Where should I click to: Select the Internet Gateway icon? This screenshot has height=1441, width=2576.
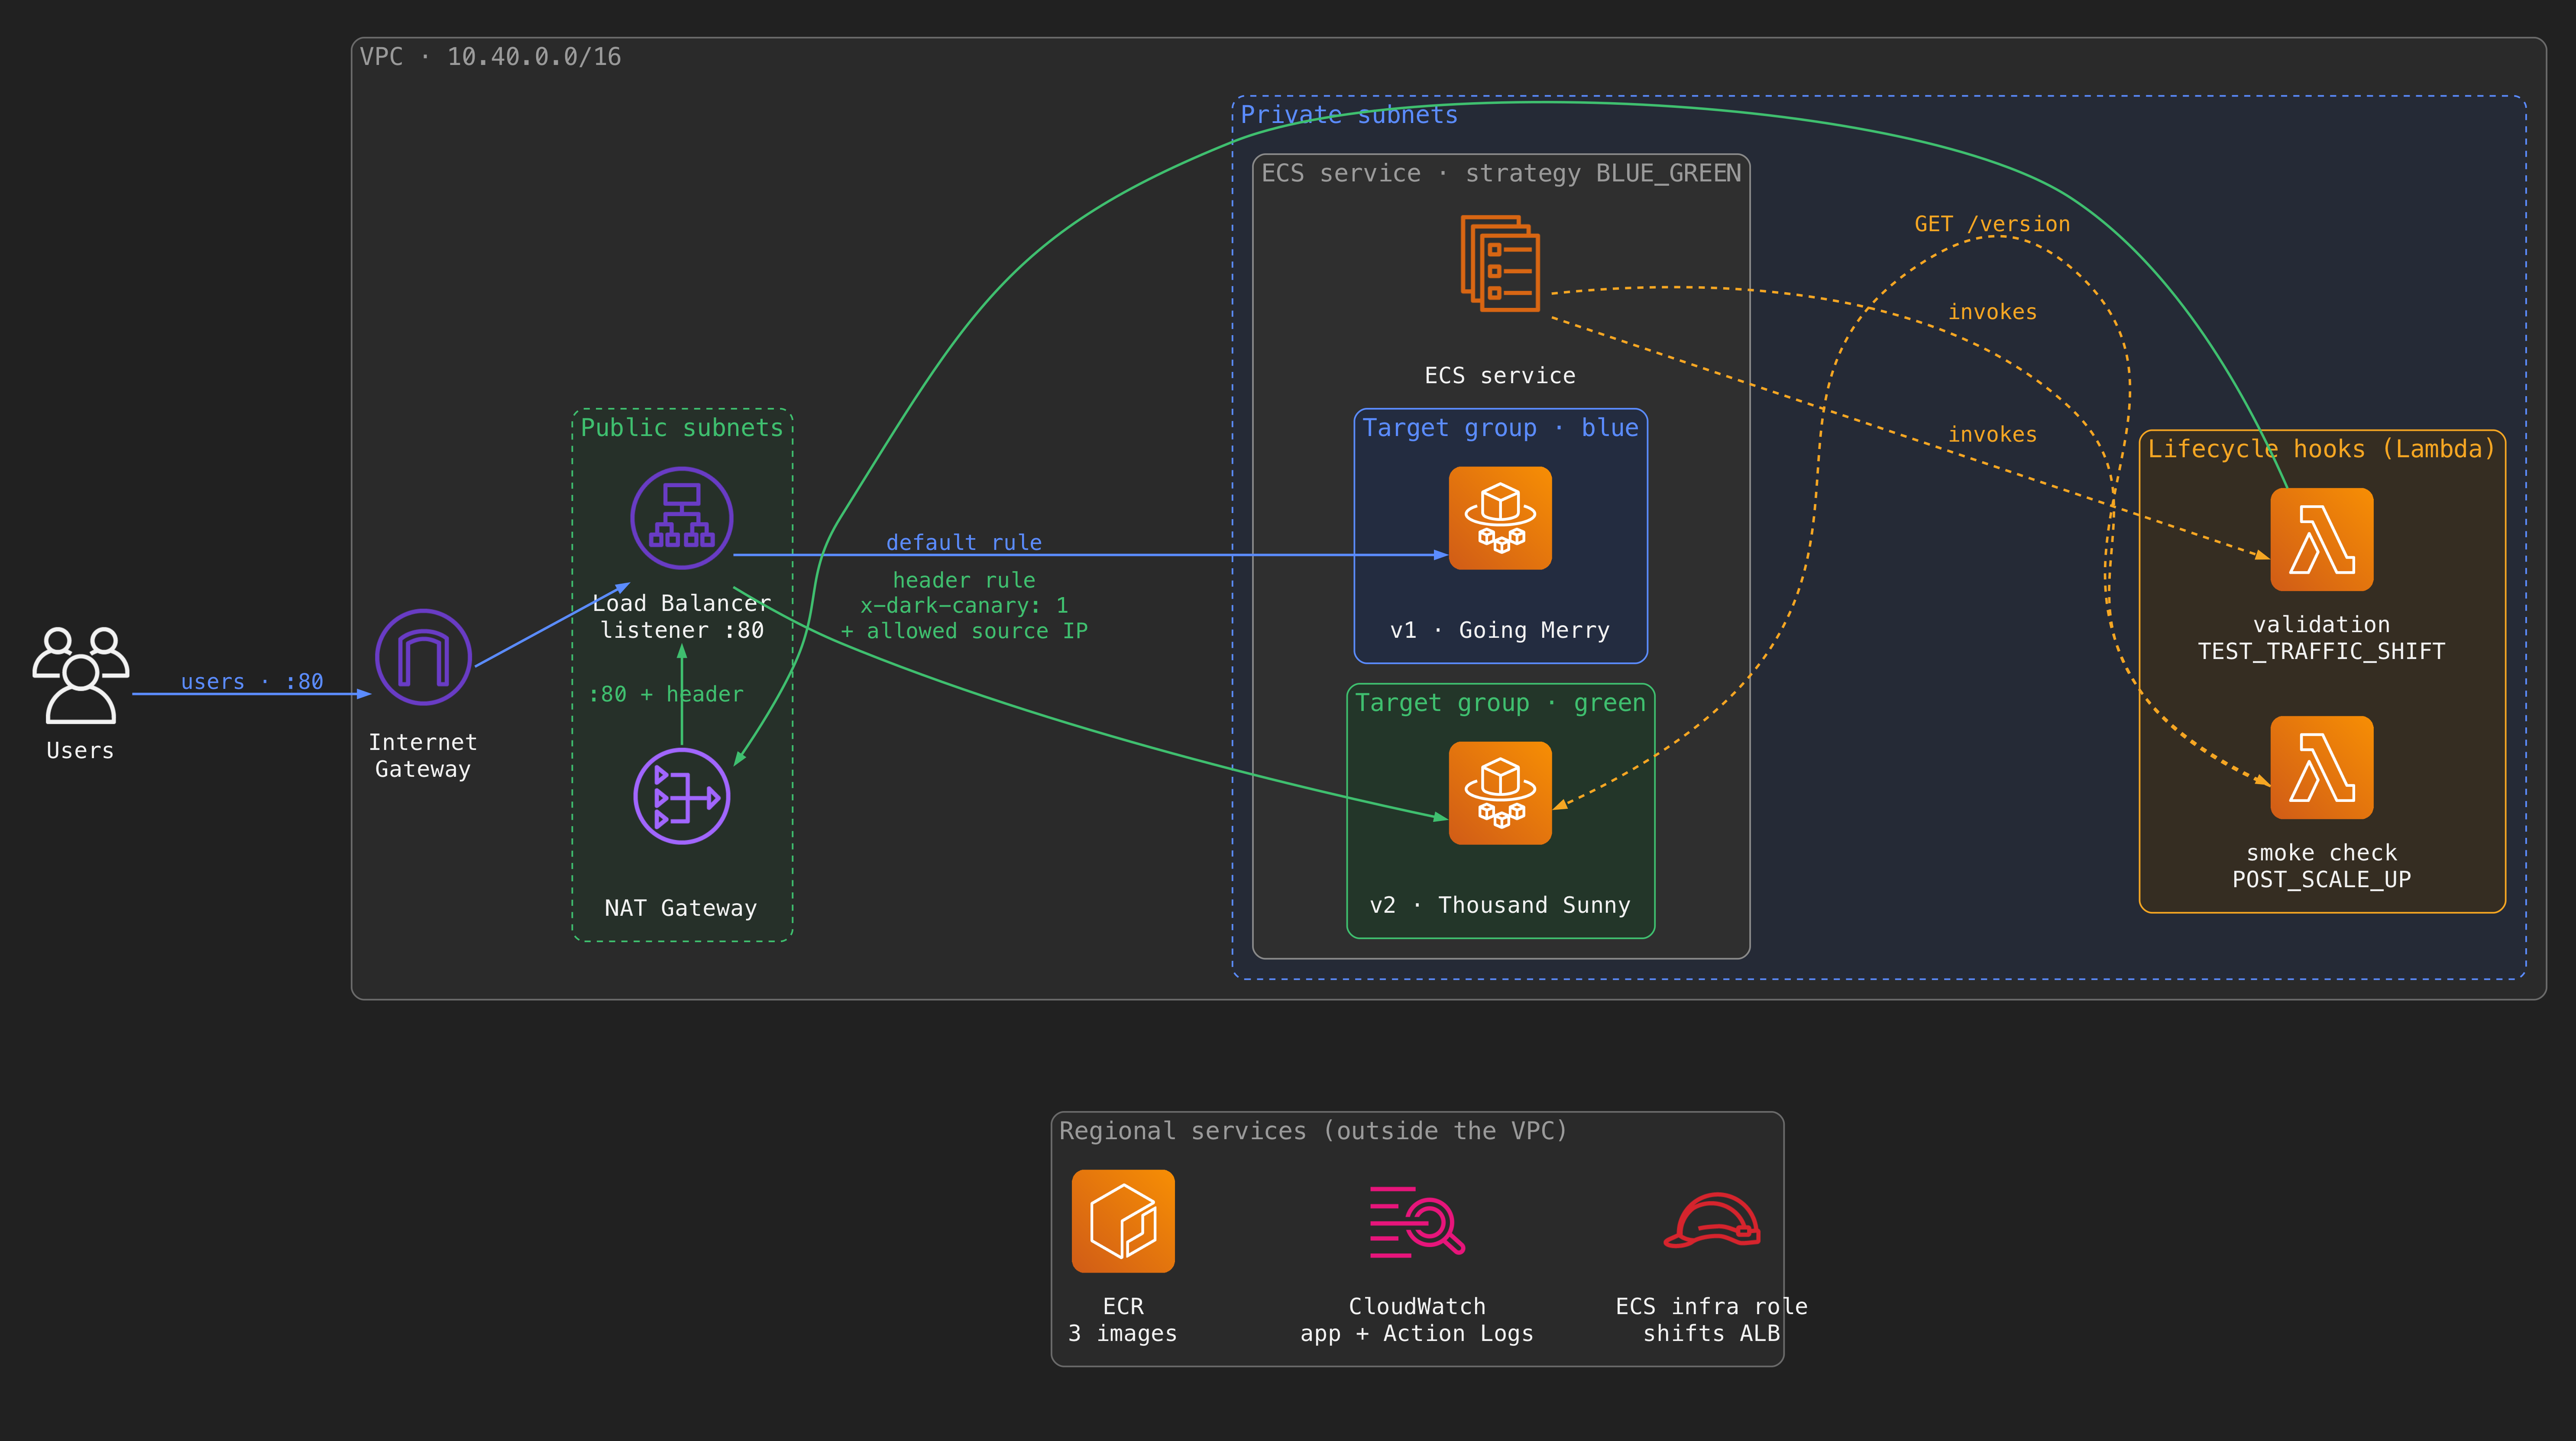pos(423,657)
